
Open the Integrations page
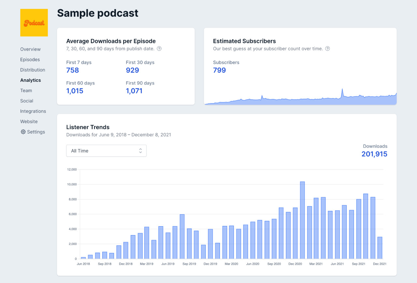(x=33, y=111)
